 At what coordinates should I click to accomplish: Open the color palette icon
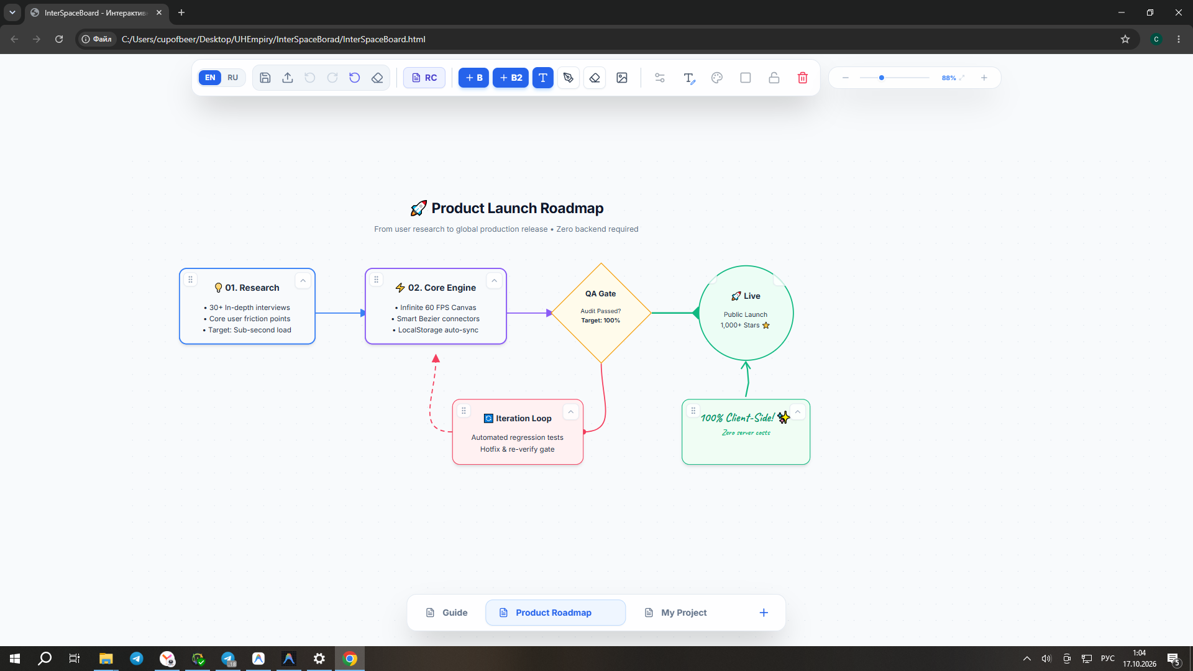717,78
